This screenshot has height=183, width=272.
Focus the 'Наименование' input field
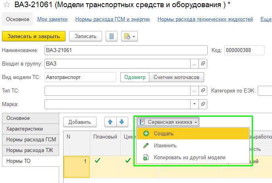point(126,50)
